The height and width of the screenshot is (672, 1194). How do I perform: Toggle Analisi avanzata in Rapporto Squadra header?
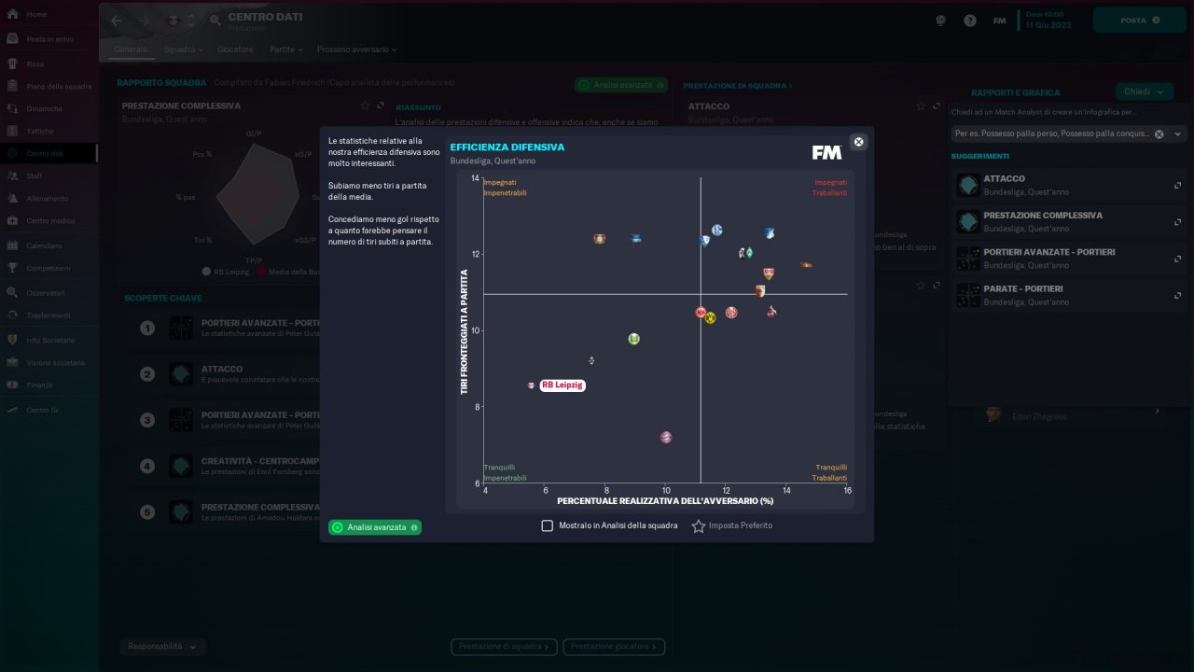click(x=621, y=85)
